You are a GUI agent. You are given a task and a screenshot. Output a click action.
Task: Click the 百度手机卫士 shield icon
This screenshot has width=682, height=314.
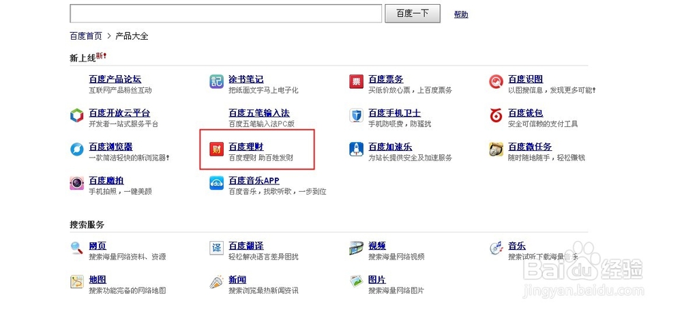[356, 115]
